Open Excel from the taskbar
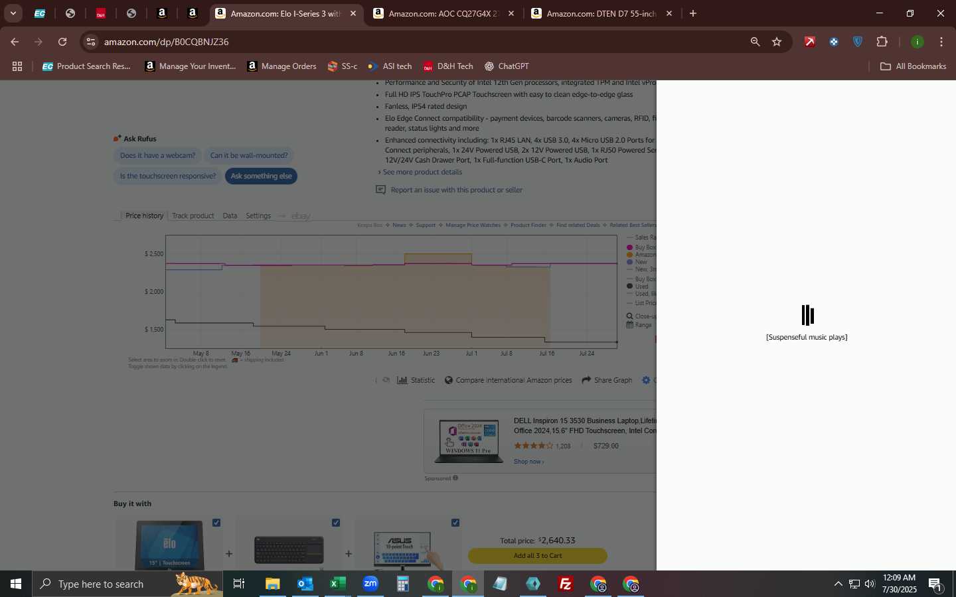The height and width of the screenshot is (597, 956). tap(337, 584)
